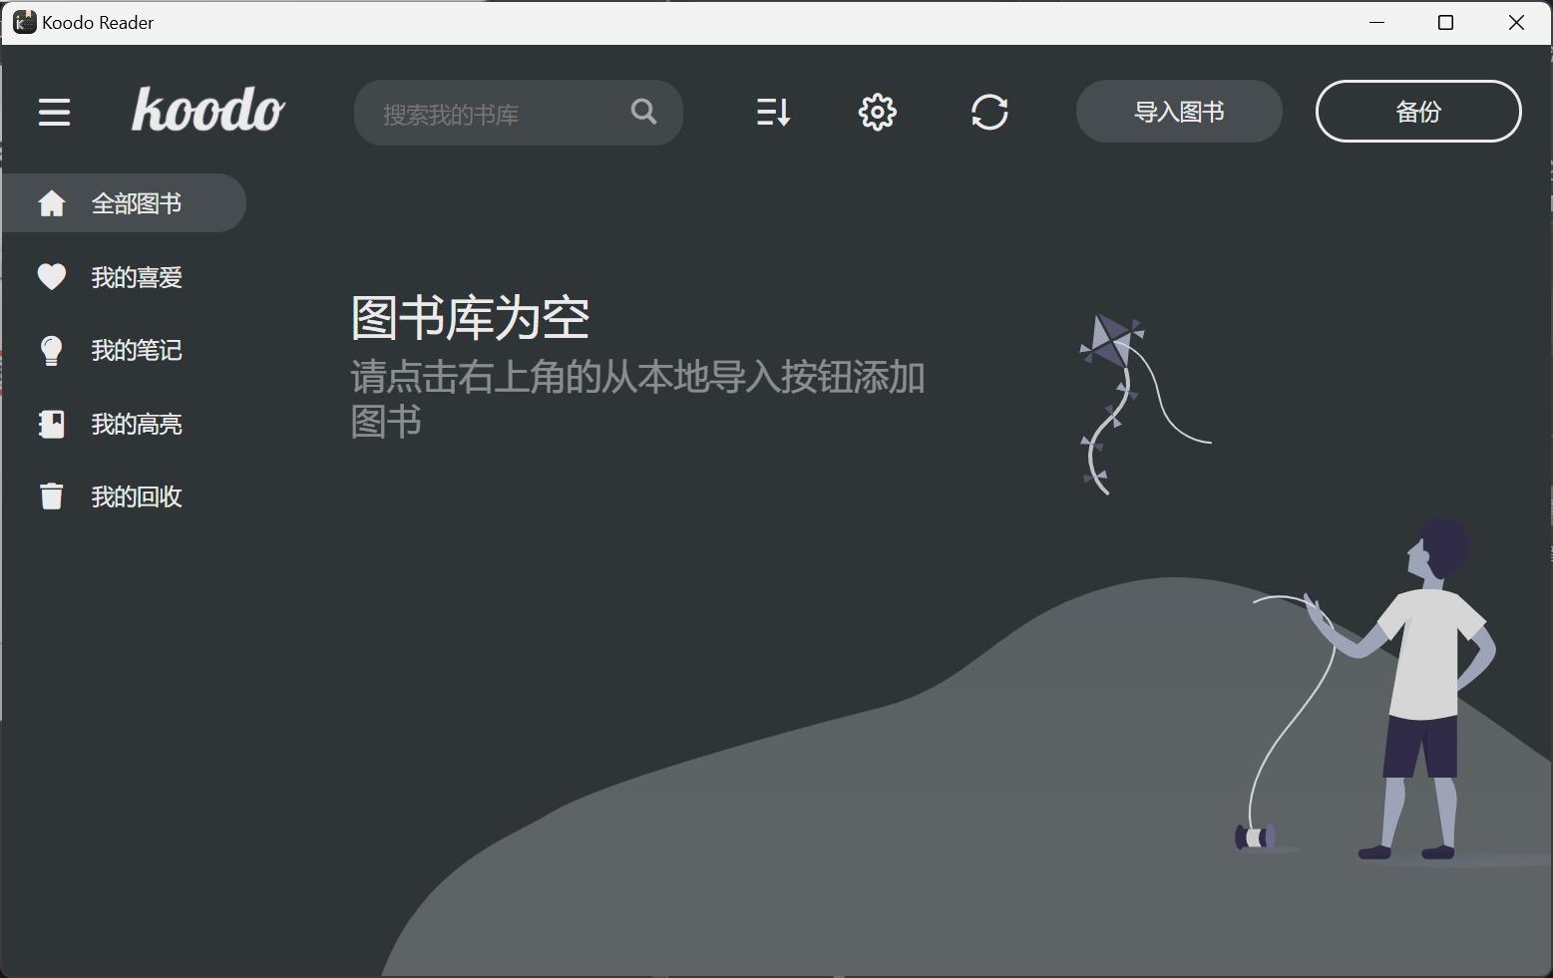Screen dimensions: 1553x978
Task: Click the lightbulb icon for 我的笔记
Action: click(x=52, y=350)
